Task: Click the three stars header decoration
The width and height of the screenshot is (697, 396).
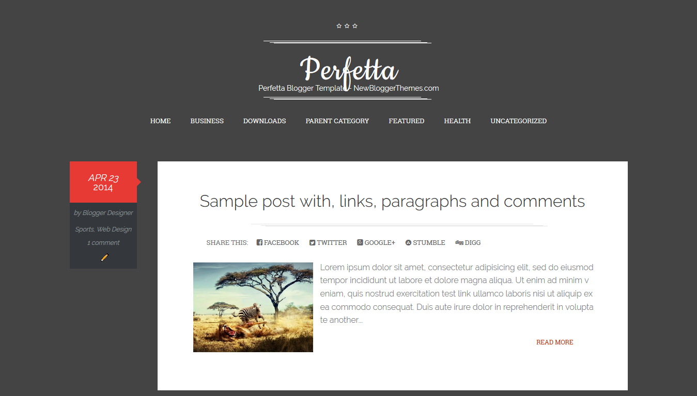Action: [347, 26]
